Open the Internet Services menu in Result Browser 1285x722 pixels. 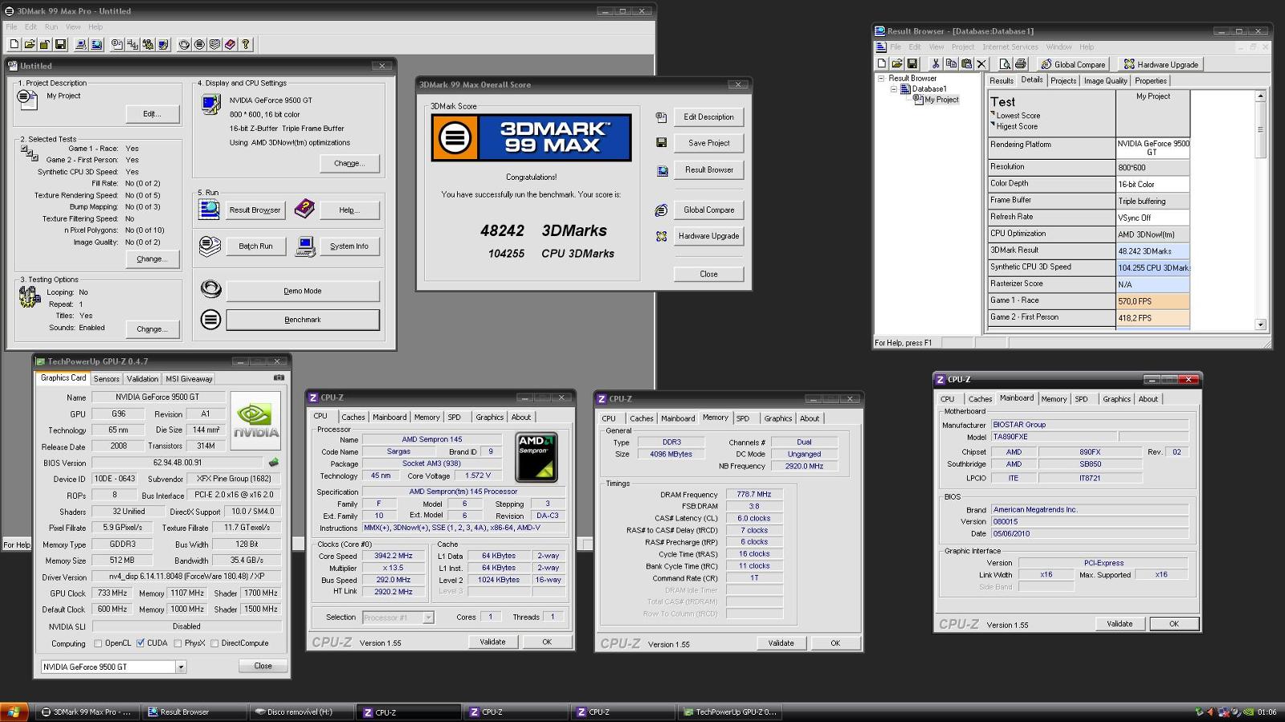coord(1010,47)
